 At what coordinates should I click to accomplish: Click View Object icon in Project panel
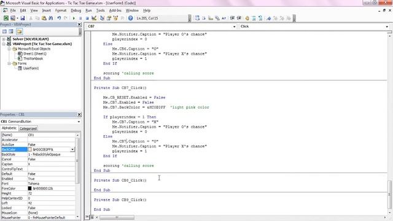[x=11, y=31]
